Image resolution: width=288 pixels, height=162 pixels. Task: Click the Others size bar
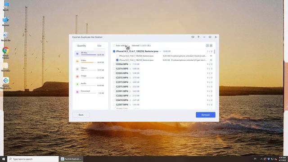coord(89,70)
